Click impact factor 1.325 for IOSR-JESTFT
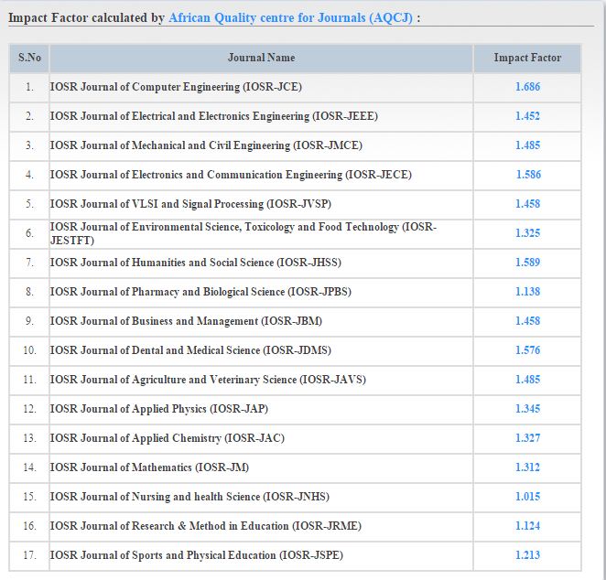Screen dimensions: 606x580 coord(527,233)
